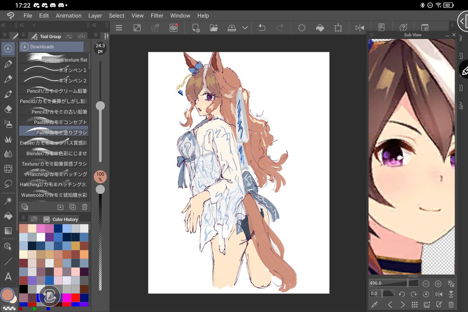Zoom in in Sub View
The height and width of the screenshot is (312, 468).
pos(438,284)
